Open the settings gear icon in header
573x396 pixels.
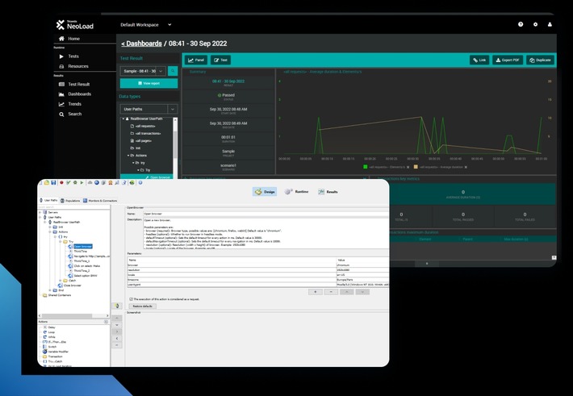[x=535, y=24]
